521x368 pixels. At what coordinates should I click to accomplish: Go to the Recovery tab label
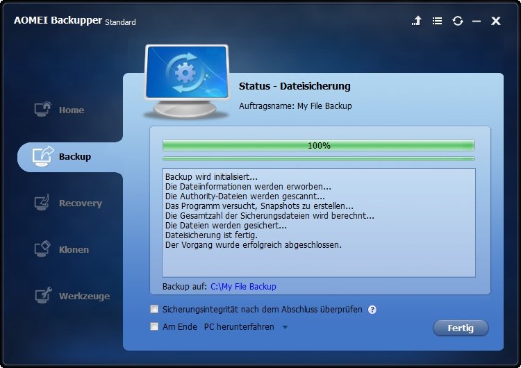point(81,203)
